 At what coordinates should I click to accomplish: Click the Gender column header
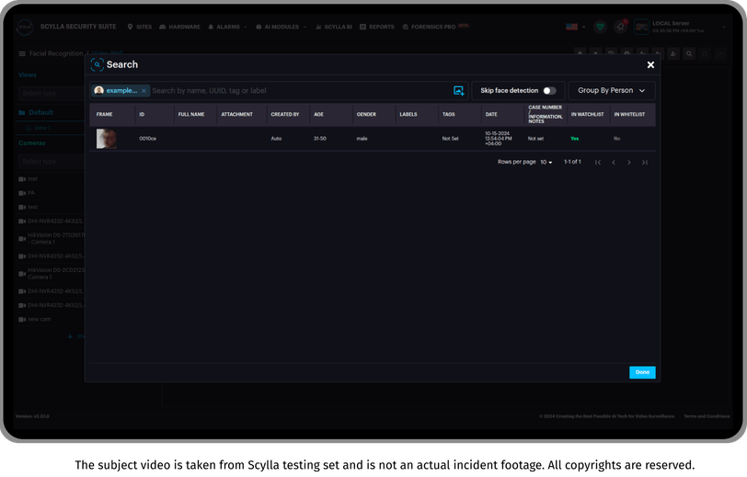click(366, 114)
